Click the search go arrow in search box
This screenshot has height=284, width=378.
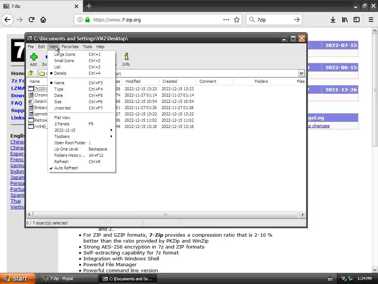(x=297, y=20)
